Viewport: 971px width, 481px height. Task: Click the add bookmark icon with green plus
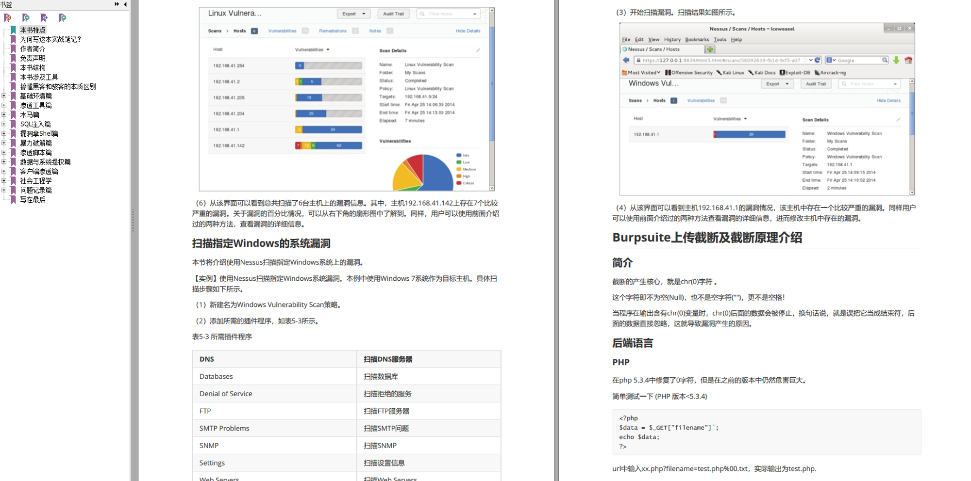(26, 18)
